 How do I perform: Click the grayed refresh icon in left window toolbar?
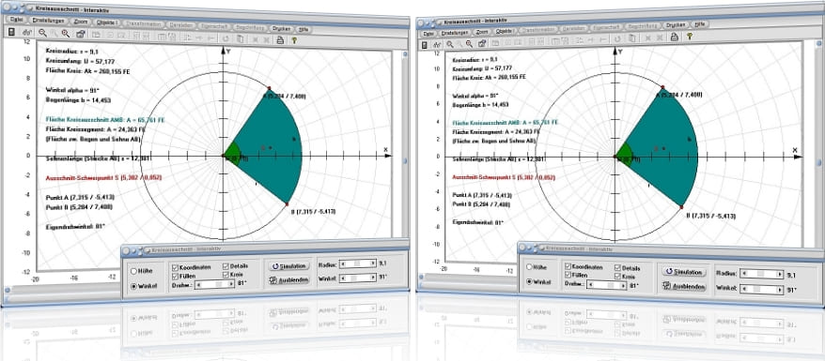[x=226, y=38]
